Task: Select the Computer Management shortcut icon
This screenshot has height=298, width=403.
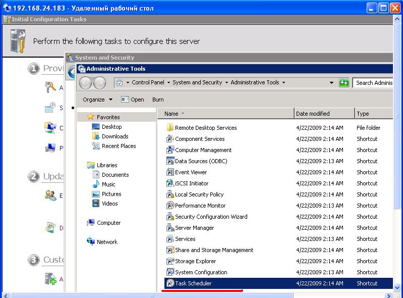Action: 170,150
